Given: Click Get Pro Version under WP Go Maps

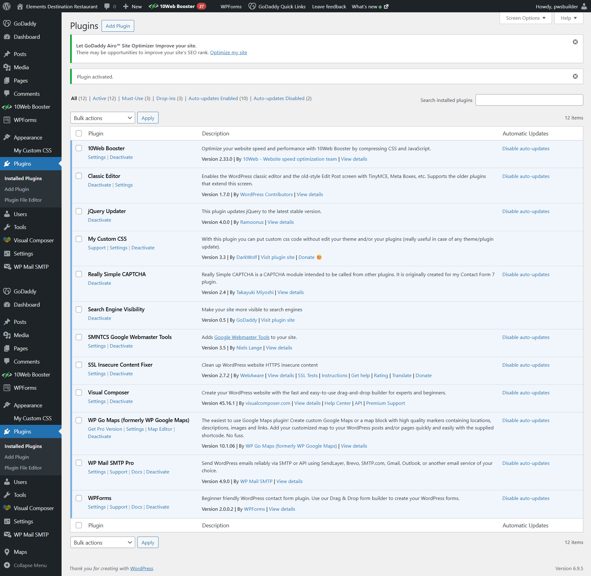Looking at the screenshot, I should 105,429.
